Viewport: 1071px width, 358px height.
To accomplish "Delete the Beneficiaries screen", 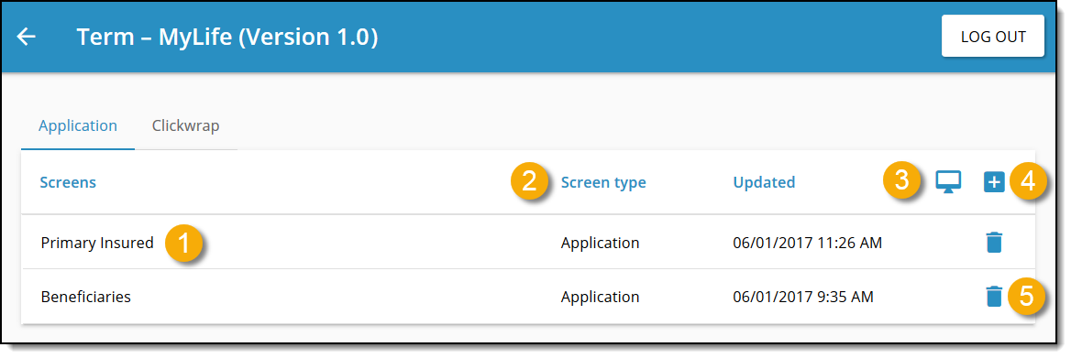I will pos(994,296).
